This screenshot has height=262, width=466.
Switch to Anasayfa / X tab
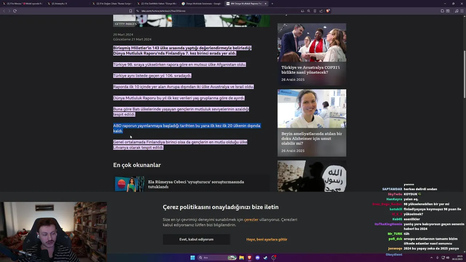68,4
